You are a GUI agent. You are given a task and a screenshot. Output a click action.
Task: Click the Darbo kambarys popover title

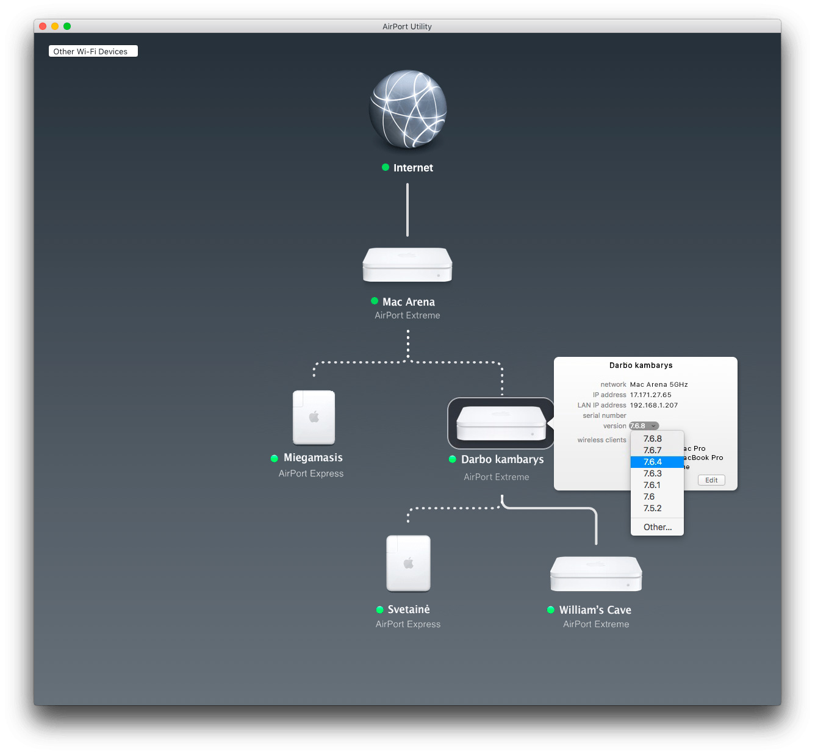click(x=641, y=365)
